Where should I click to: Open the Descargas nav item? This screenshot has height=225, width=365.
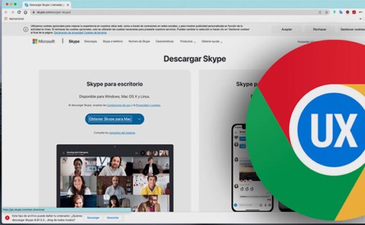pos(91,41)
